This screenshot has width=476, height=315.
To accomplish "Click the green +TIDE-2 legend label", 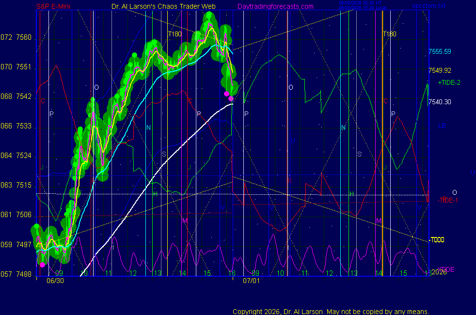I will click(449, 82).
